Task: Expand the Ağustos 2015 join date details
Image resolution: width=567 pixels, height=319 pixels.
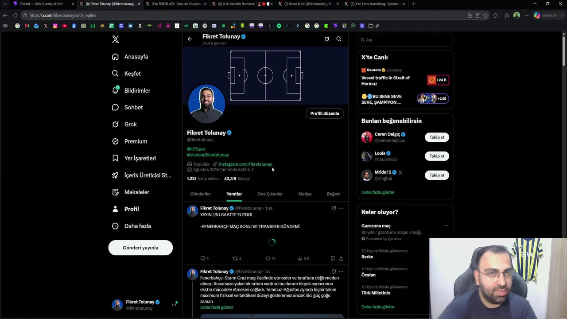Action: [221, 170]
